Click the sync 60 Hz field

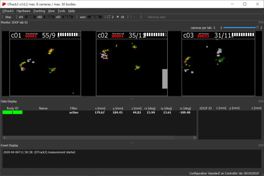click(x=95, y=17)
